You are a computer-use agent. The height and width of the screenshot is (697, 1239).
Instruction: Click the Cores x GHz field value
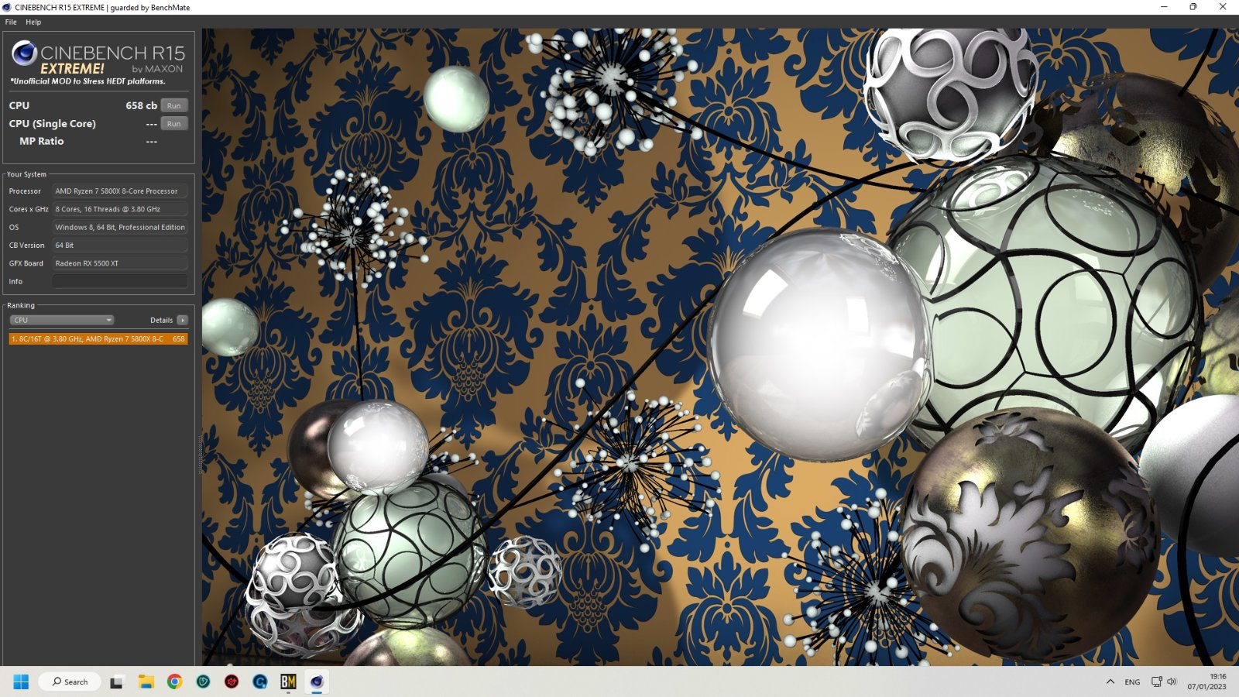pos(120,209)
